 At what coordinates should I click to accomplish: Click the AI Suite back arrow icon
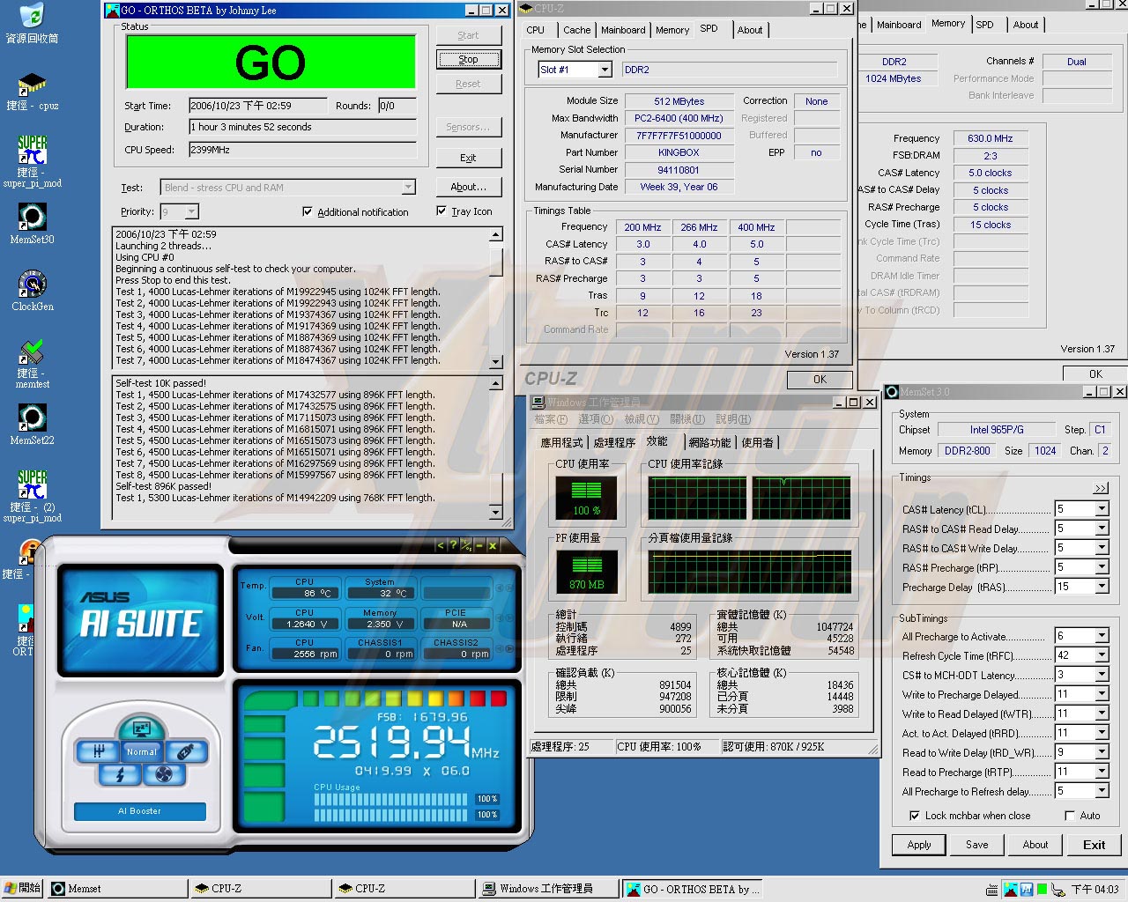coord(441,546)
